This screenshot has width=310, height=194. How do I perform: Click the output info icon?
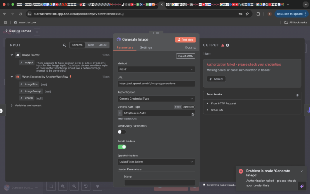(228, 45)
